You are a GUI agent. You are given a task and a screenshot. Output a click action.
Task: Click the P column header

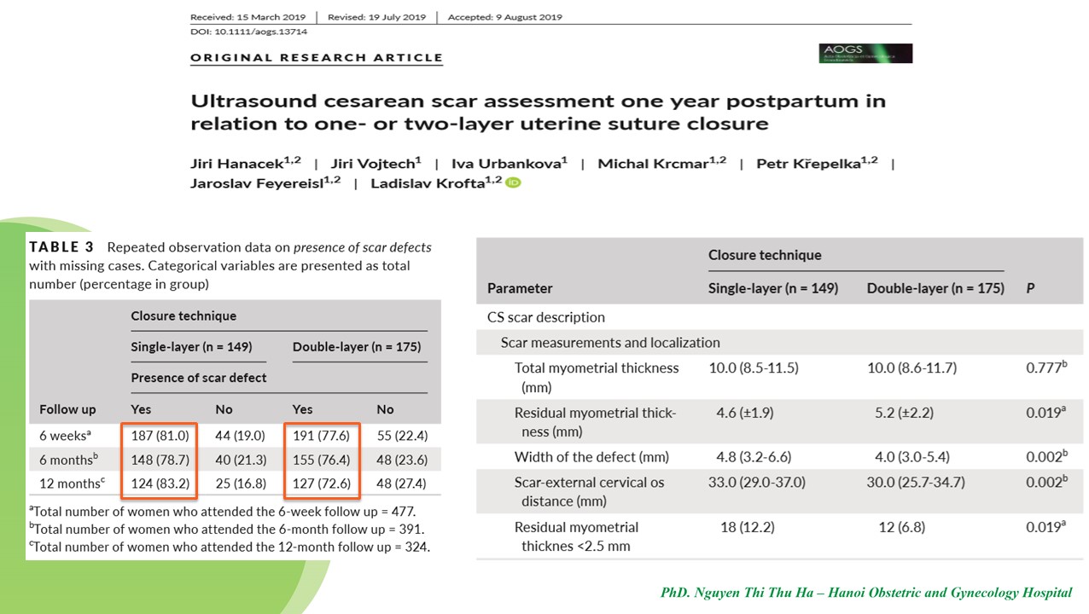(x=1030, y=288)
